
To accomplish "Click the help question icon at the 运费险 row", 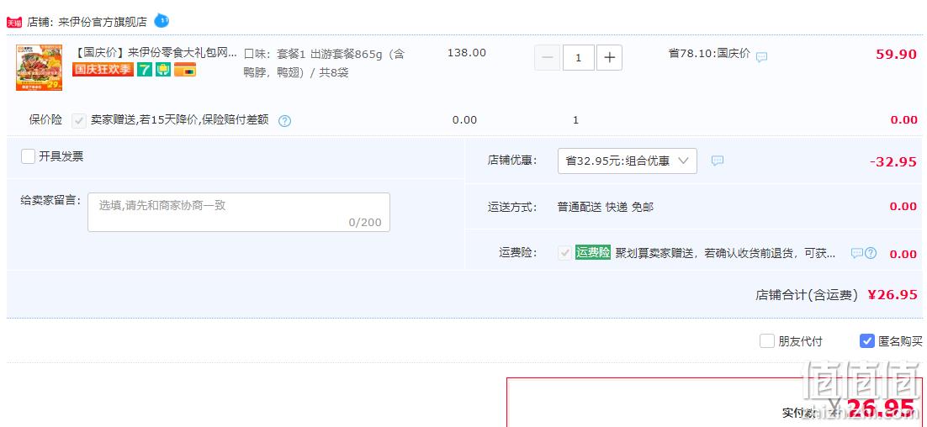I will point(871,253).
